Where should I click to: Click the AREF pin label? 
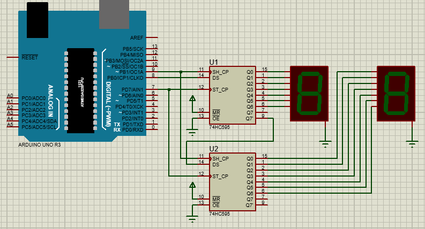137,37
